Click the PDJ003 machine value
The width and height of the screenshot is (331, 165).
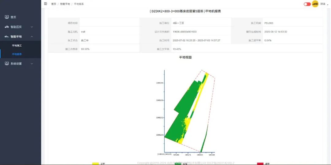269,23
